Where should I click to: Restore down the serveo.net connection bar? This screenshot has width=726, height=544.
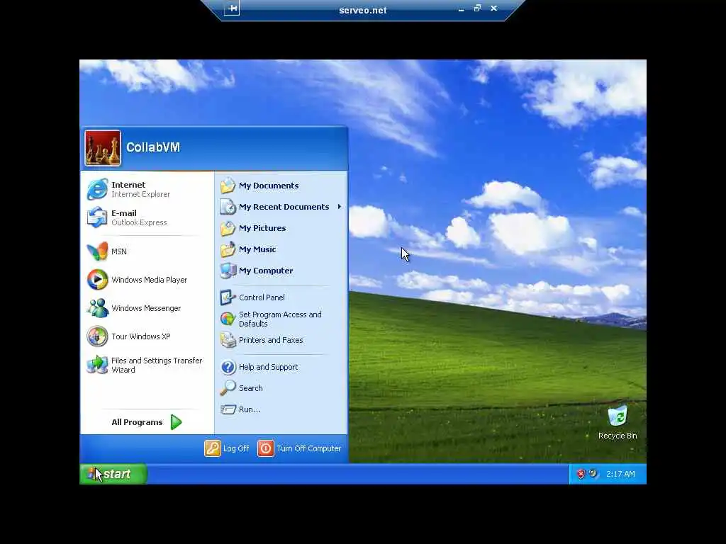pyautogui.click(x=477, y=8)
